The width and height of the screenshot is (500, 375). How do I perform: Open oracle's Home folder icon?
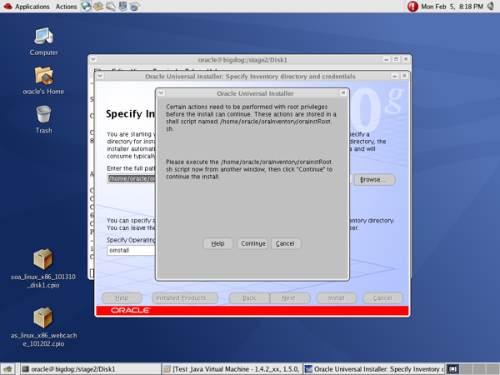pyautogui.click(x=43, y=81)
